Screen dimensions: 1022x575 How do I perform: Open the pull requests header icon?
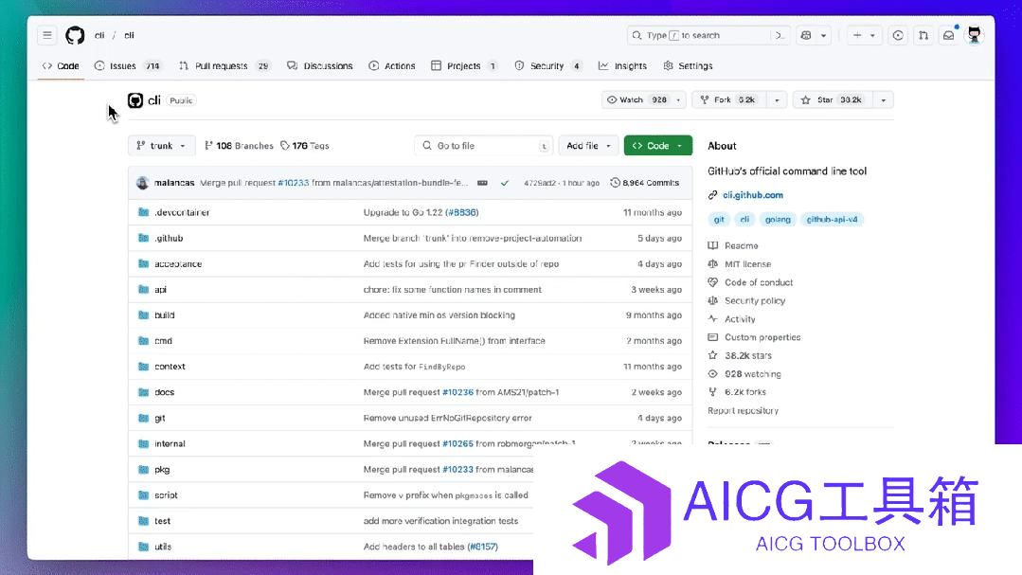[923, 35]
